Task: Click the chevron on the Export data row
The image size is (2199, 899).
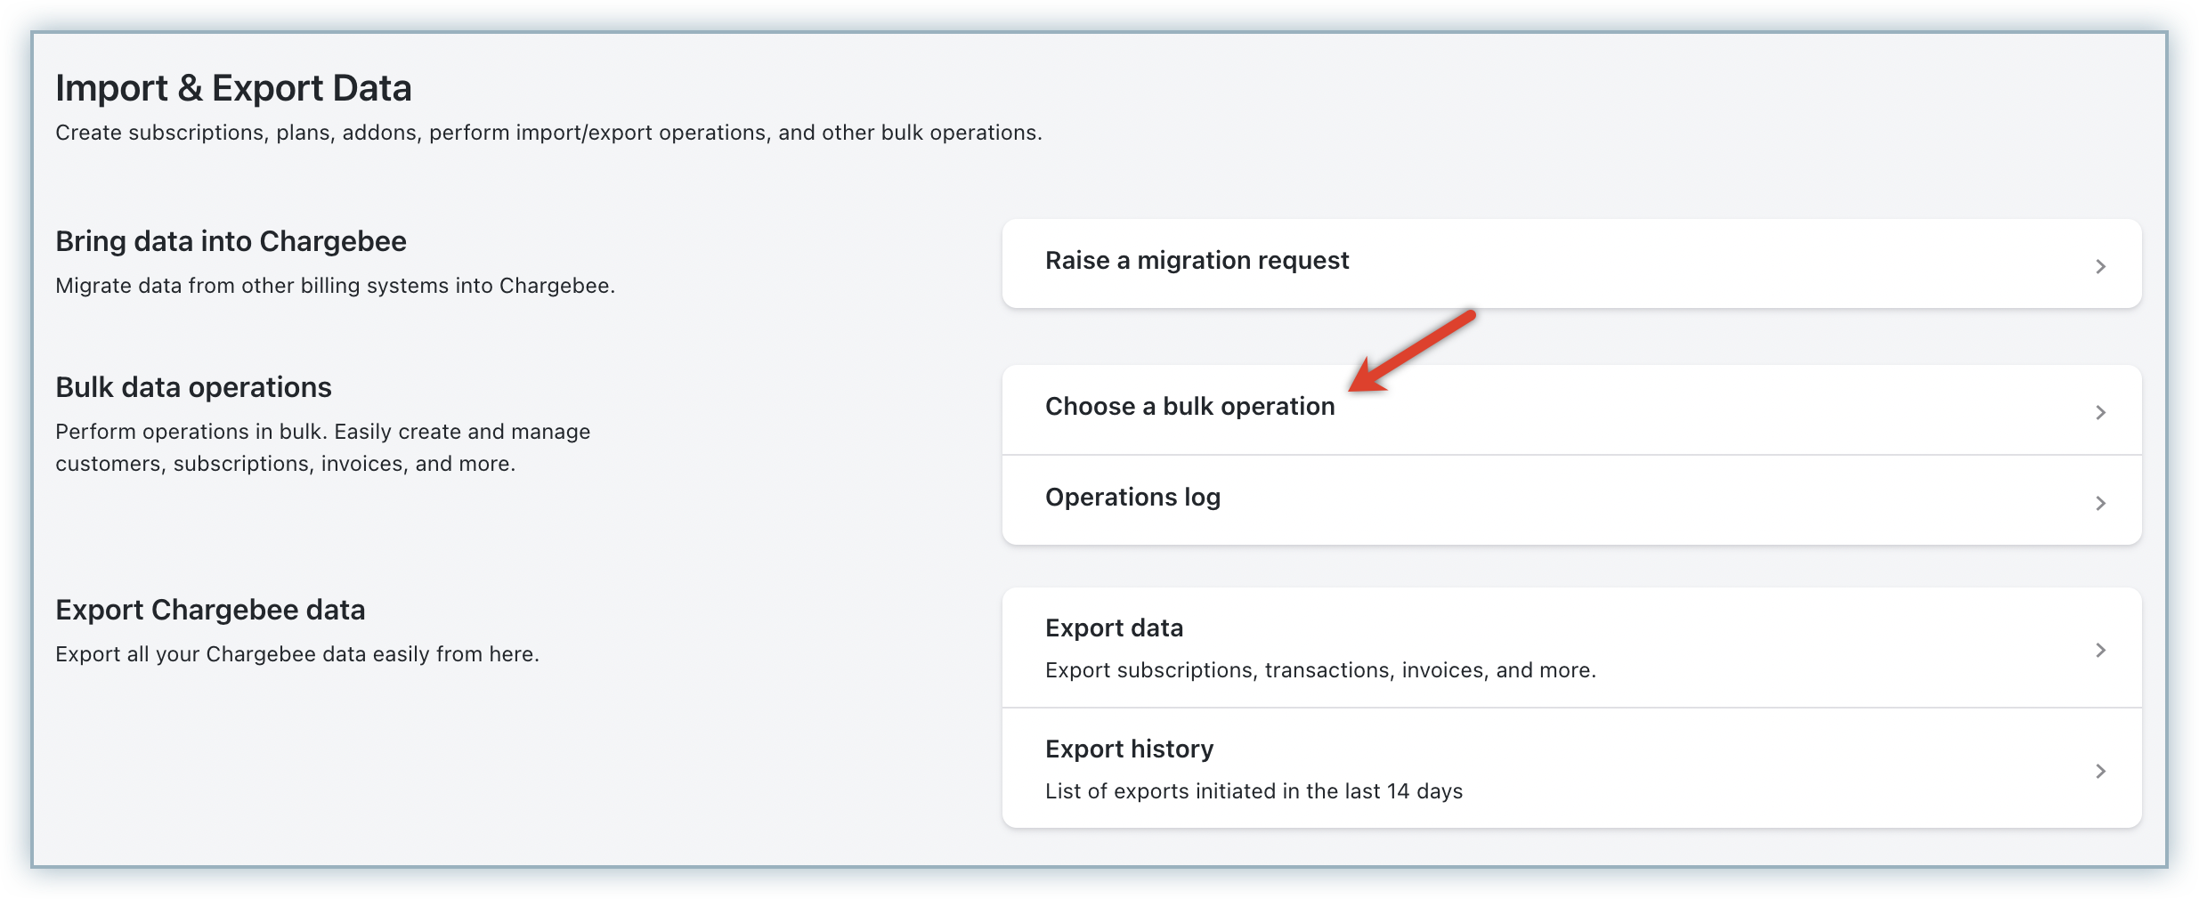Action: [x=2100, y=650]
